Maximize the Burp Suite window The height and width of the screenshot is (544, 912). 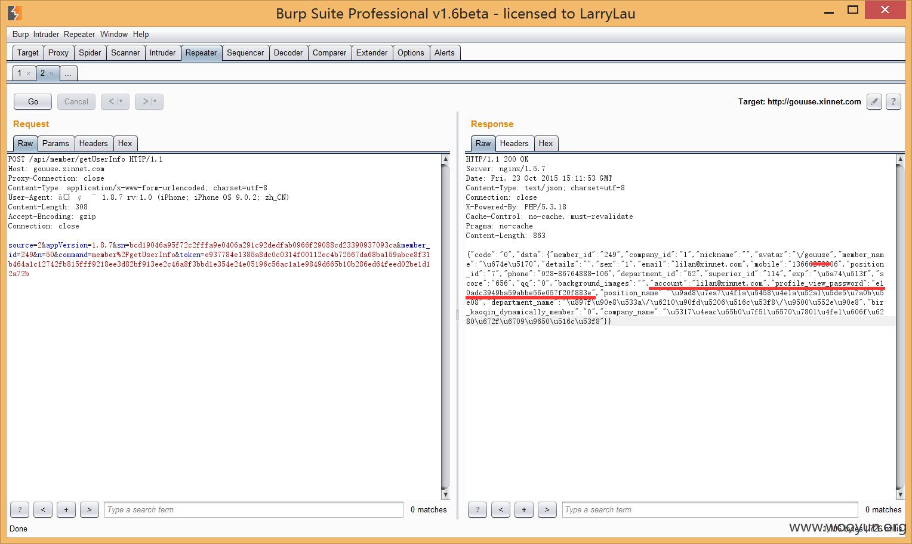click(854, 9)
